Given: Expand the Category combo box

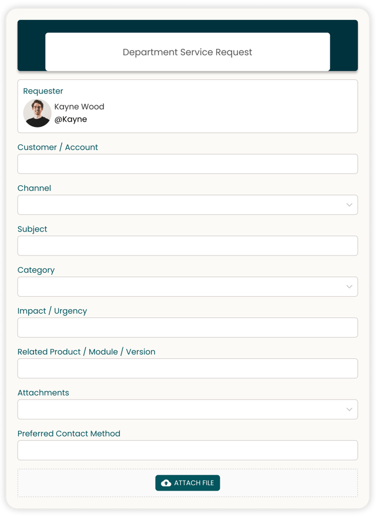Looking at the screenshot, I should pos(176,287).
